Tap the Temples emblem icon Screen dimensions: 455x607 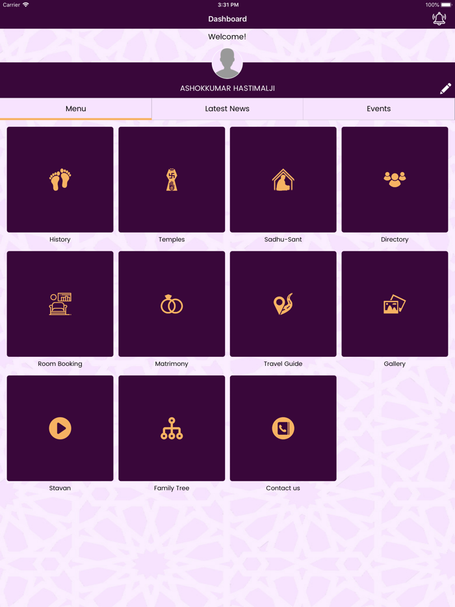[x=172, y=179]
